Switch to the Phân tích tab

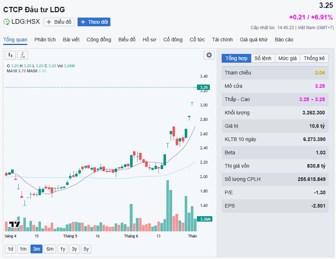pyautogui.click(x=45, y=40)
